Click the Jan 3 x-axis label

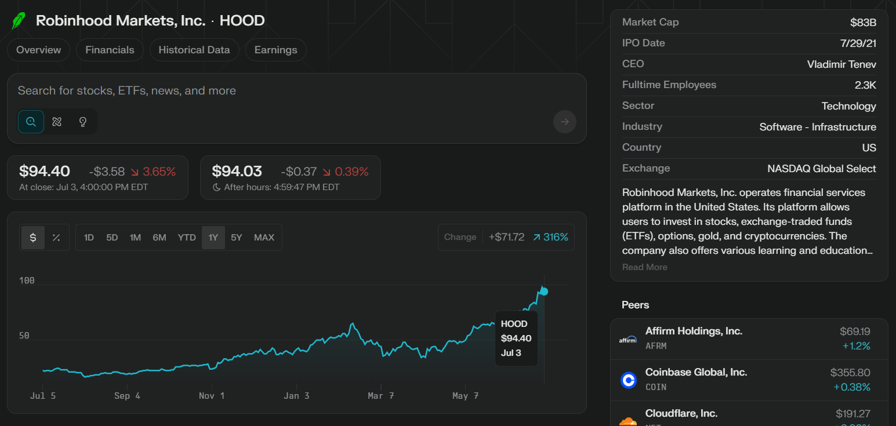[x=296, y=396]
